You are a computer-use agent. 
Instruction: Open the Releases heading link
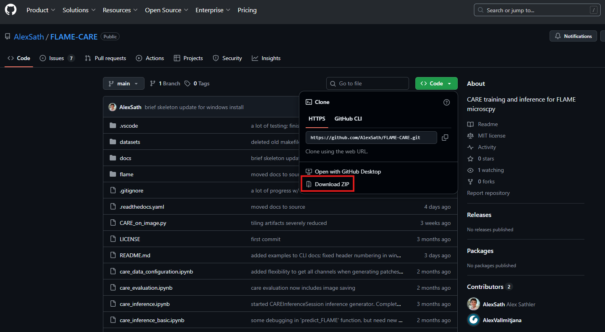479,215
